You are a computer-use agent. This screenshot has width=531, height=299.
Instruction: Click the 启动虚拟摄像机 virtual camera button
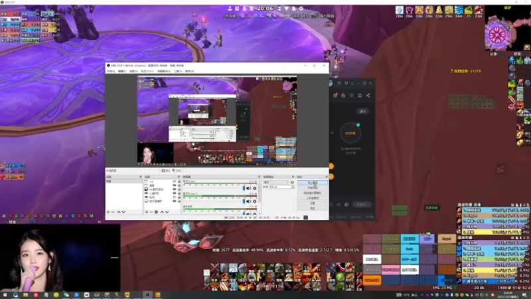[x=312, y=193]
